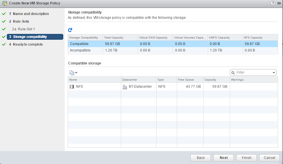Click the double-arrow collapse icon in title bar
This screenshot has height=164, width=283.
tap(279, 3)
